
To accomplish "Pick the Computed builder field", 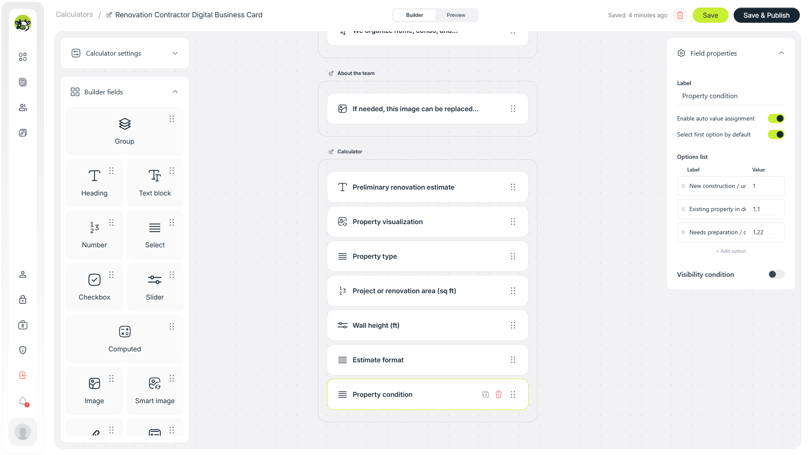I will tap(124, 339).
